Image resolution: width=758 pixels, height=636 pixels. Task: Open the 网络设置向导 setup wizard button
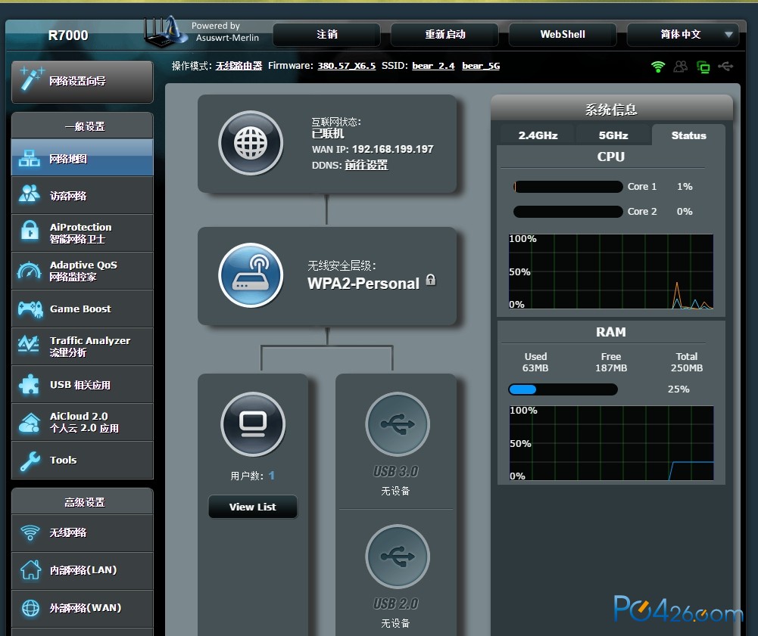83,81
